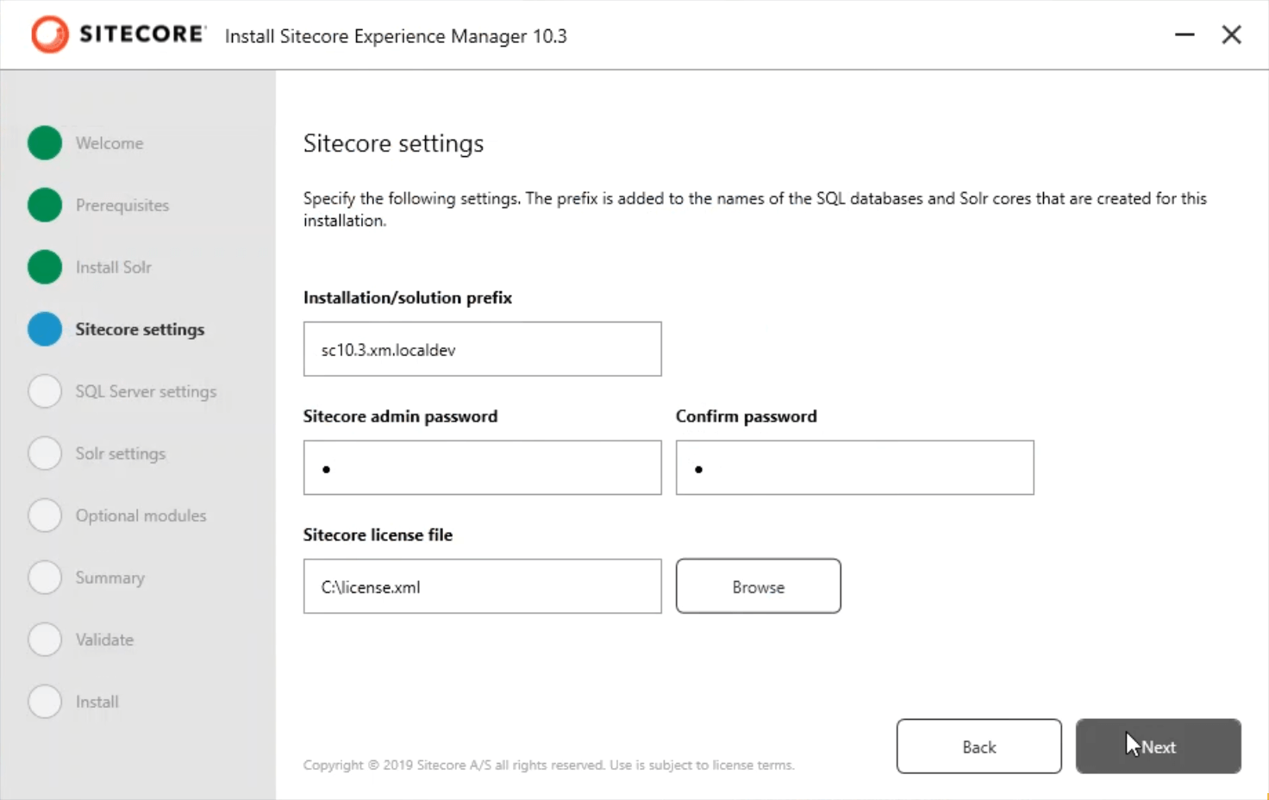Click the Solr settings step circle
Screen dimensions: 1269x800
(x=45, y=453)
